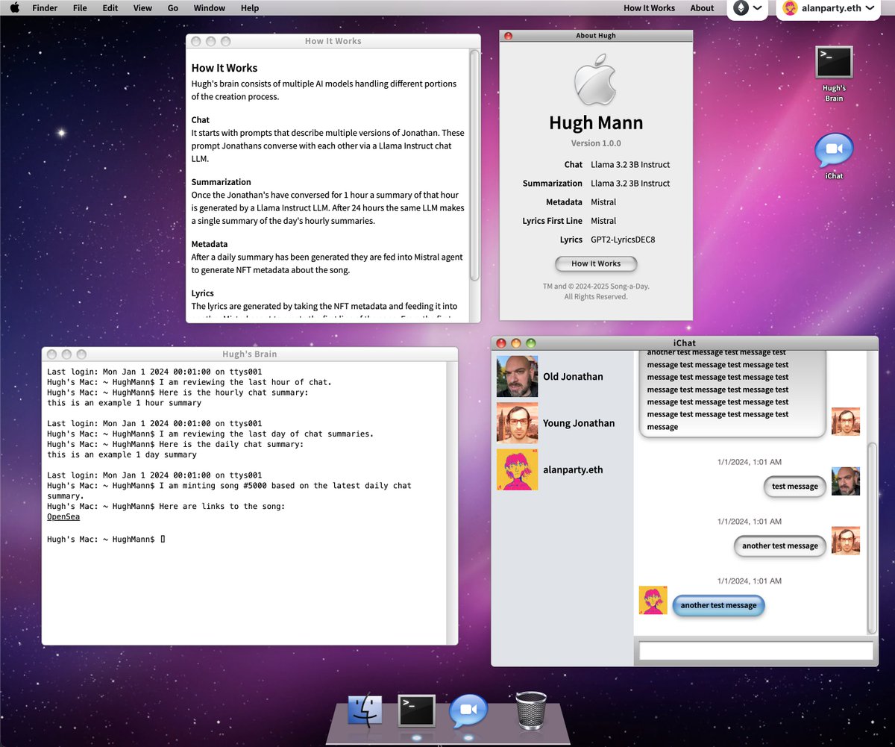
Task: Click How It Works in the menu bar
Action: 649,8
